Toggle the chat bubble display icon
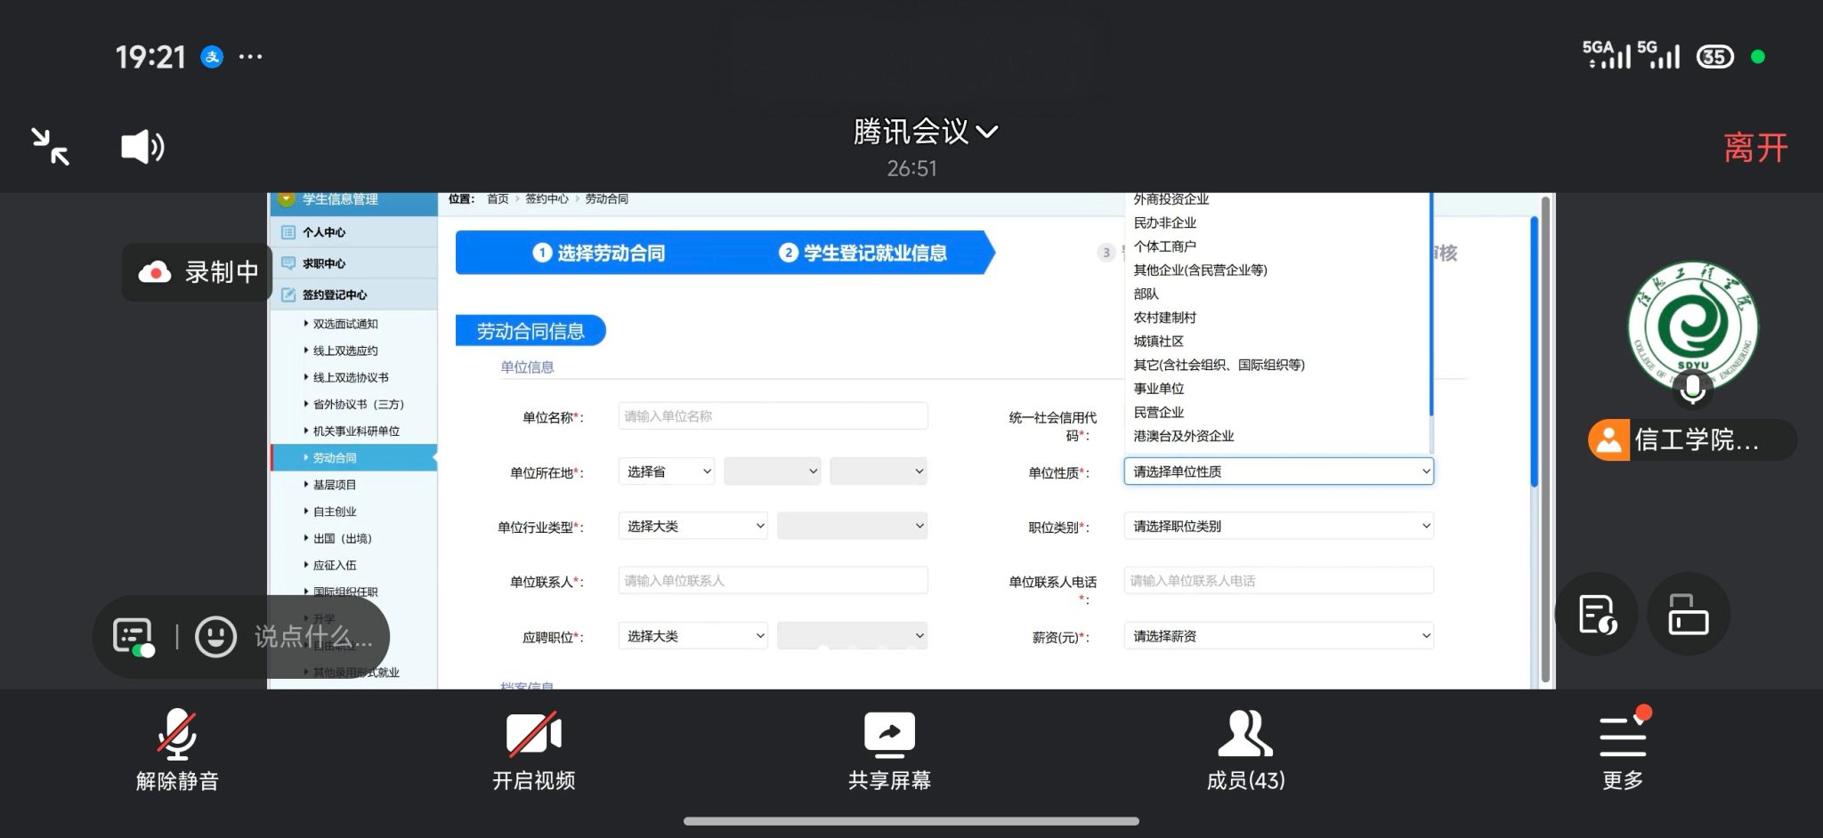Screen dimensions: 1823x838 click(x=134, y=636)
